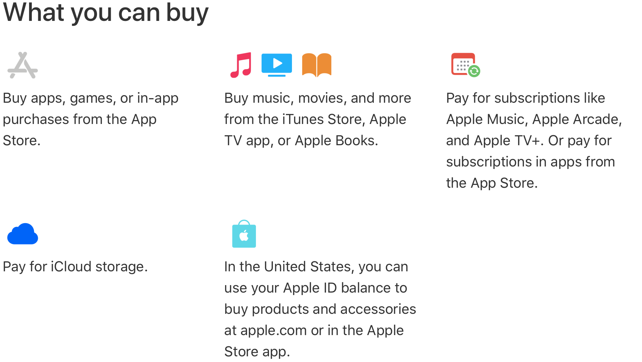Click the teal Apple Store bag icon
This screenshot has width=642, height=362.
pos(244,234)
